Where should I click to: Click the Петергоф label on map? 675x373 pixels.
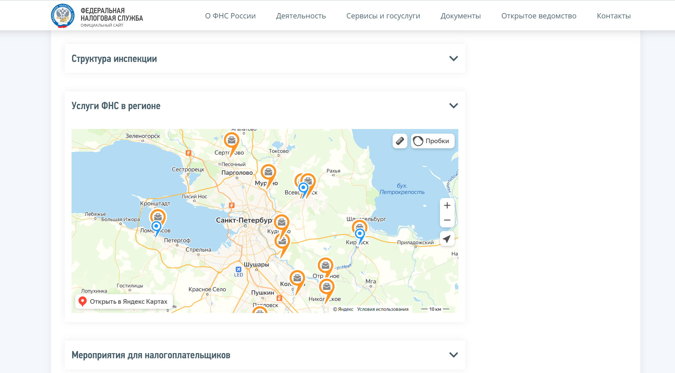pos(177,241)
